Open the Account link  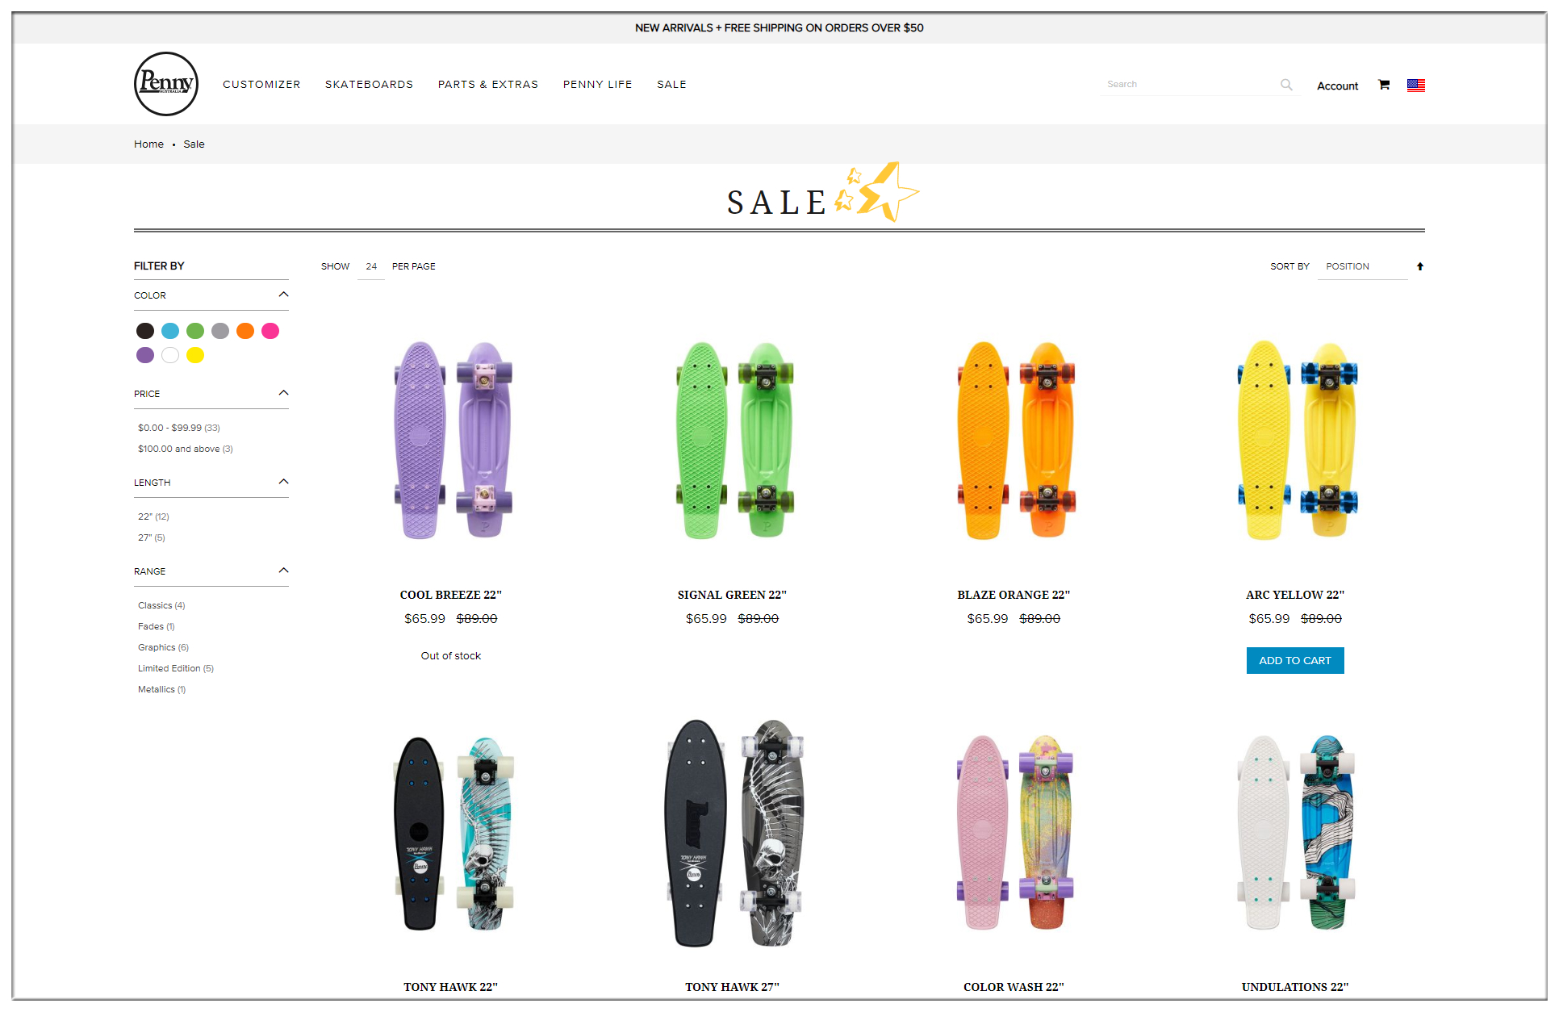(1337, 86)
